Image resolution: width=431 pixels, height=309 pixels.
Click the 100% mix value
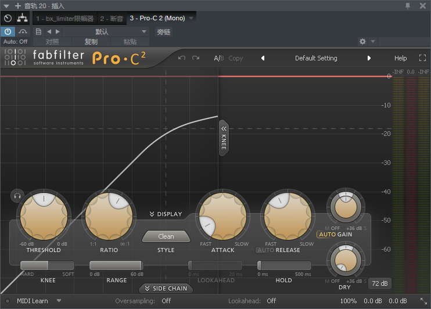[349, 301]
